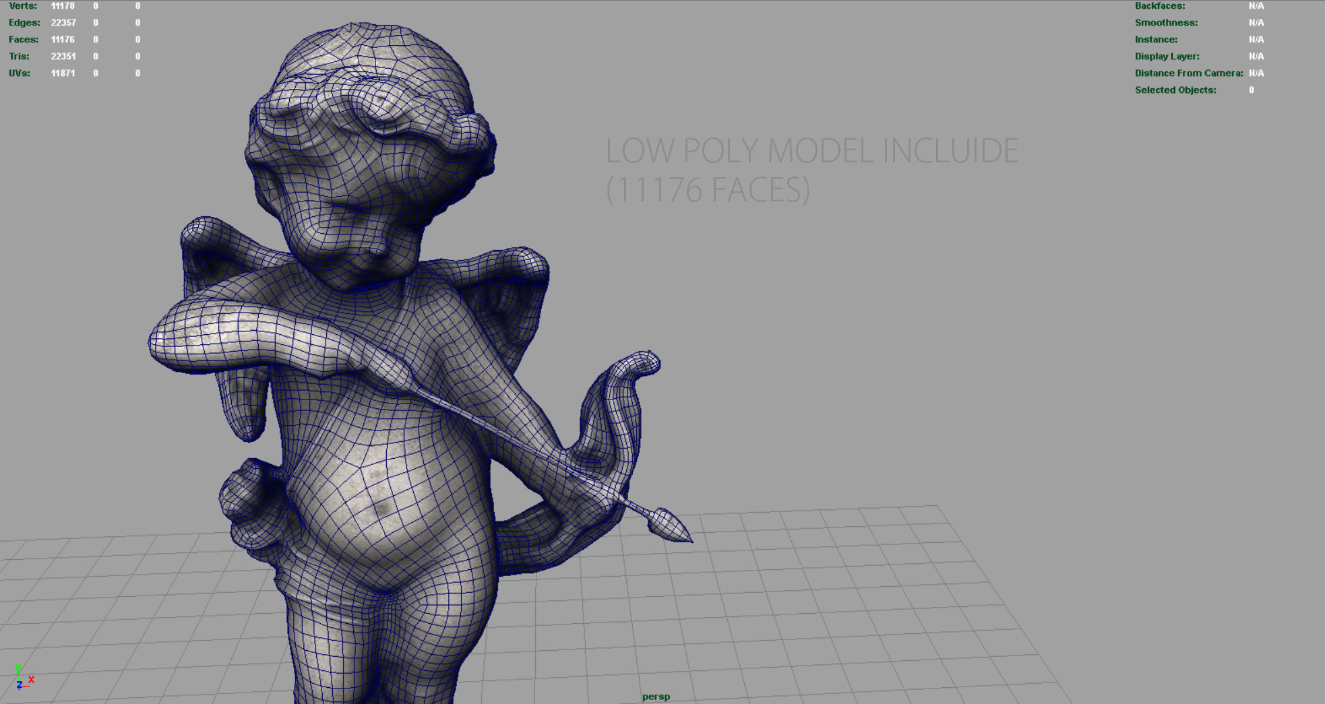Image resolution: width=1325 pixels, height=704 pixels.
Task: Click the UVs count value 11871
Action: point(63,73)
